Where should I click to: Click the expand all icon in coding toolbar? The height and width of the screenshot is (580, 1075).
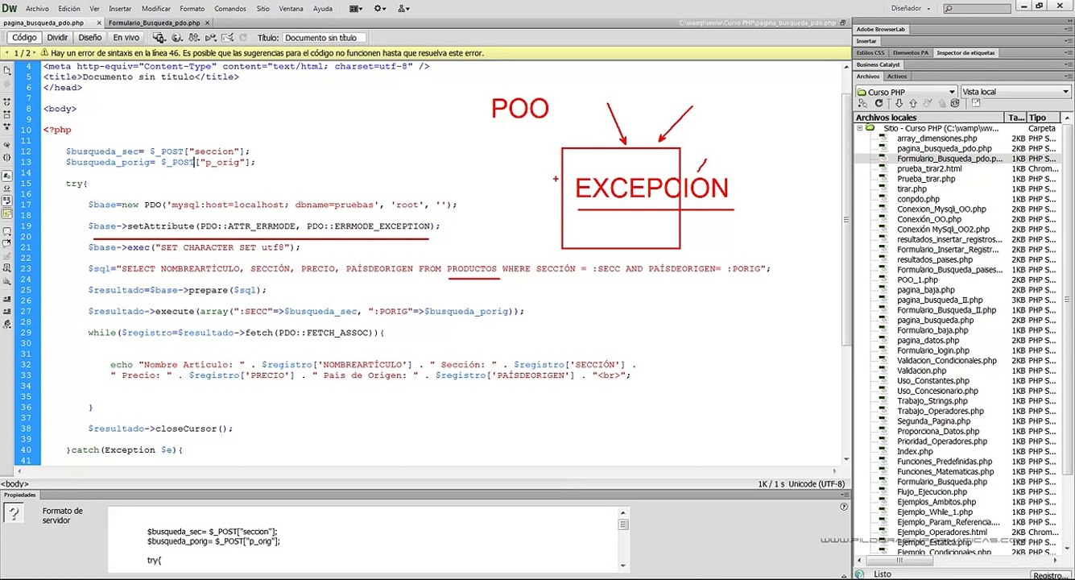7,128
